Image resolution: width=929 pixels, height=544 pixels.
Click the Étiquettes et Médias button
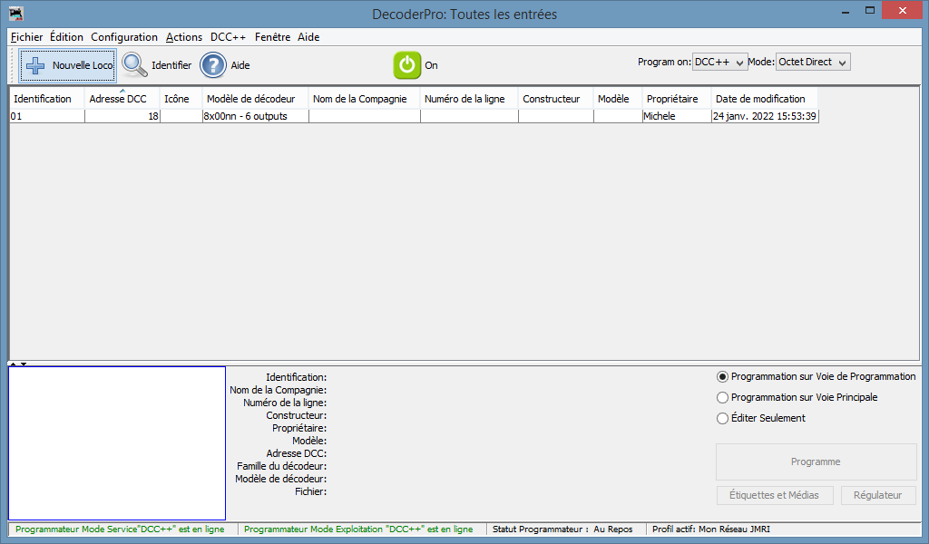[x=775, y=495]
